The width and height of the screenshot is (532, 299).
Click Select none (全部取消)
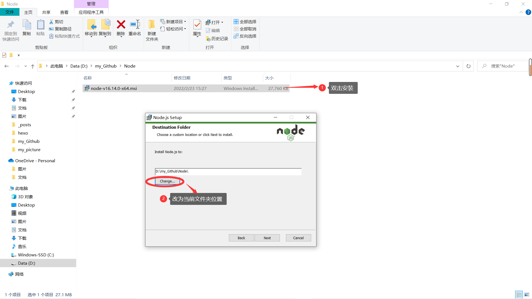click(x=245, y=29)
